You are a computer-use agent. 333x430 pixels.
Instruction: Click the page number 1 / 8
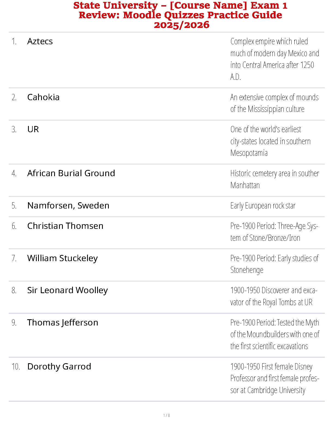tap(166, 416)
